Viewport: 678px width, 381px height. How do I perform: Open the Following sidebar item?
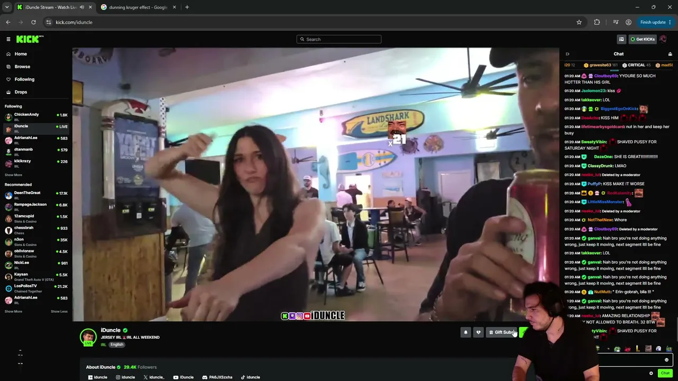(x=24, y=79)
